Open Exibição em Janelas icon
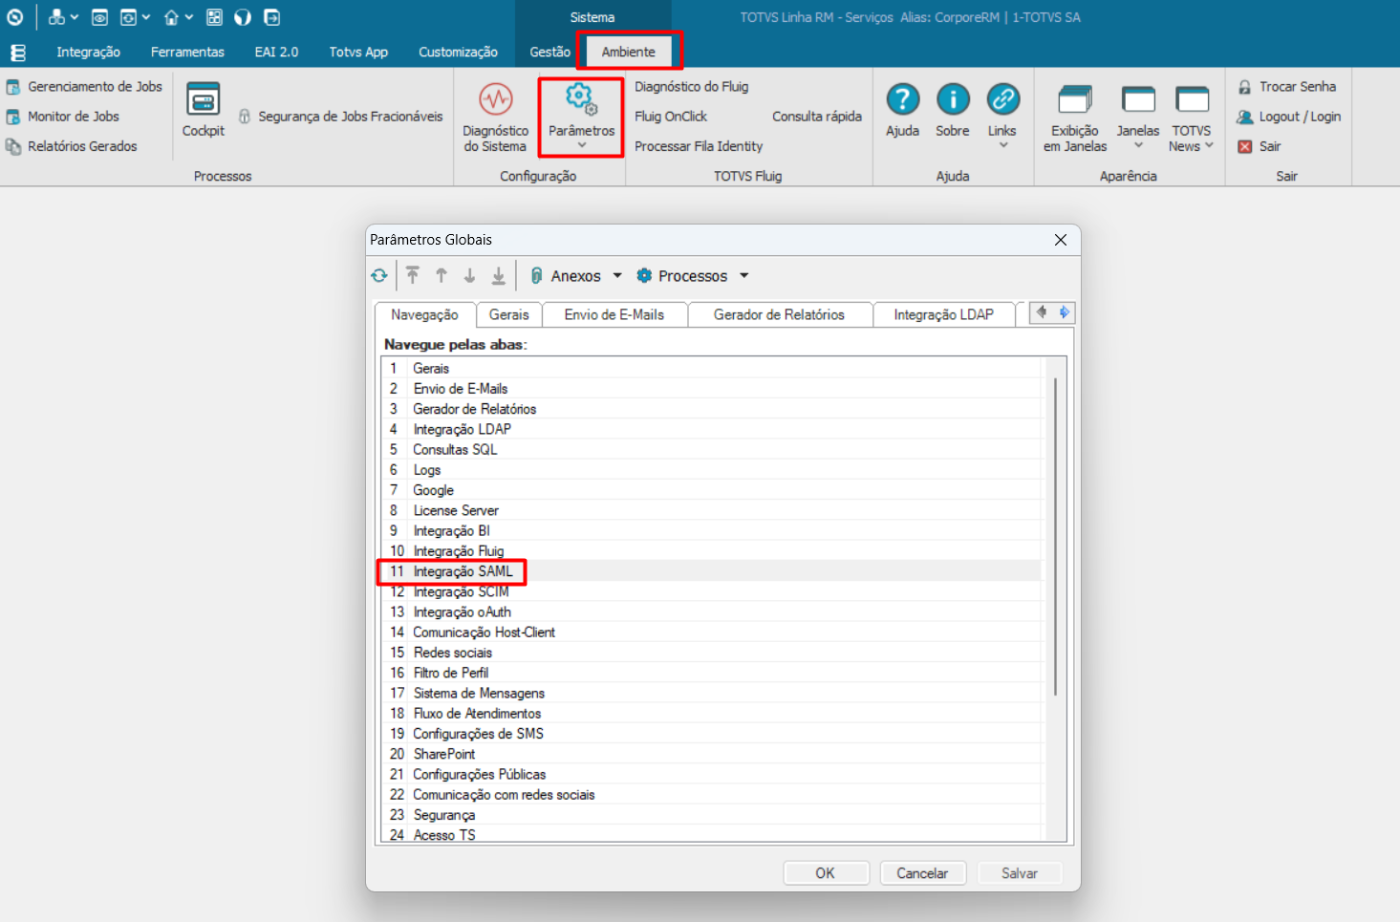 [1075, 99]
